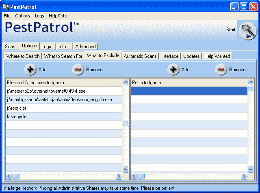Select the What to Exclude sub-tab
Screen dimensions: 260x193
coord(103,55)
